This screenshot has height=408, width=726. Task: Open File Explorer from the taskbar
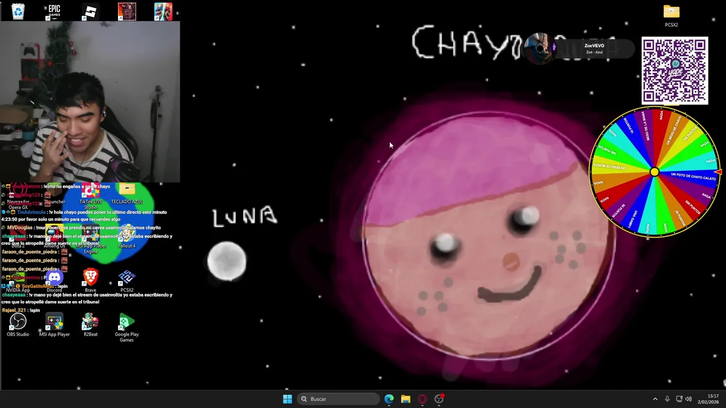coord(406,399)
